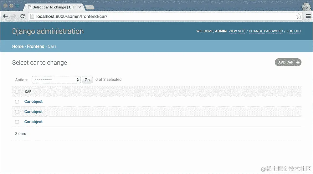
Task: Switch to the 'Select car to change' tab
Action: [54, 7]
